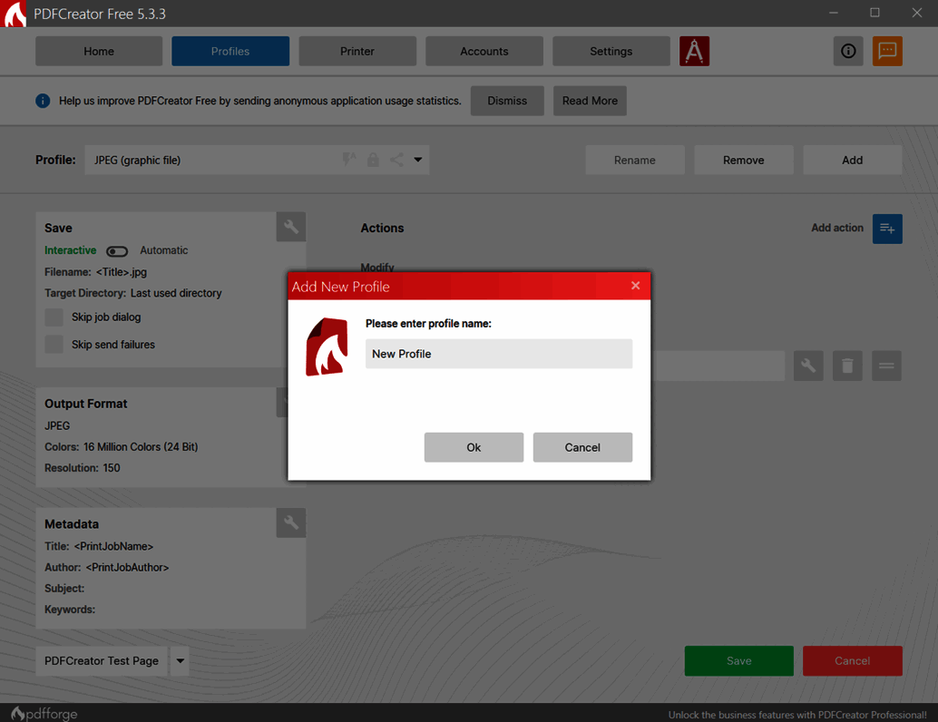This screenshot has height=722, width=938.
Task: Confirm with the Ok button
Action: coord(474,447)
